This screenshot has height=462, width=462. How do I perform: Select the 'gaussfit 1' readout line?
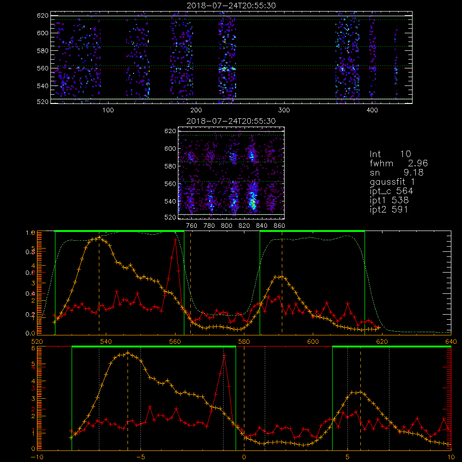pos(392,182)
